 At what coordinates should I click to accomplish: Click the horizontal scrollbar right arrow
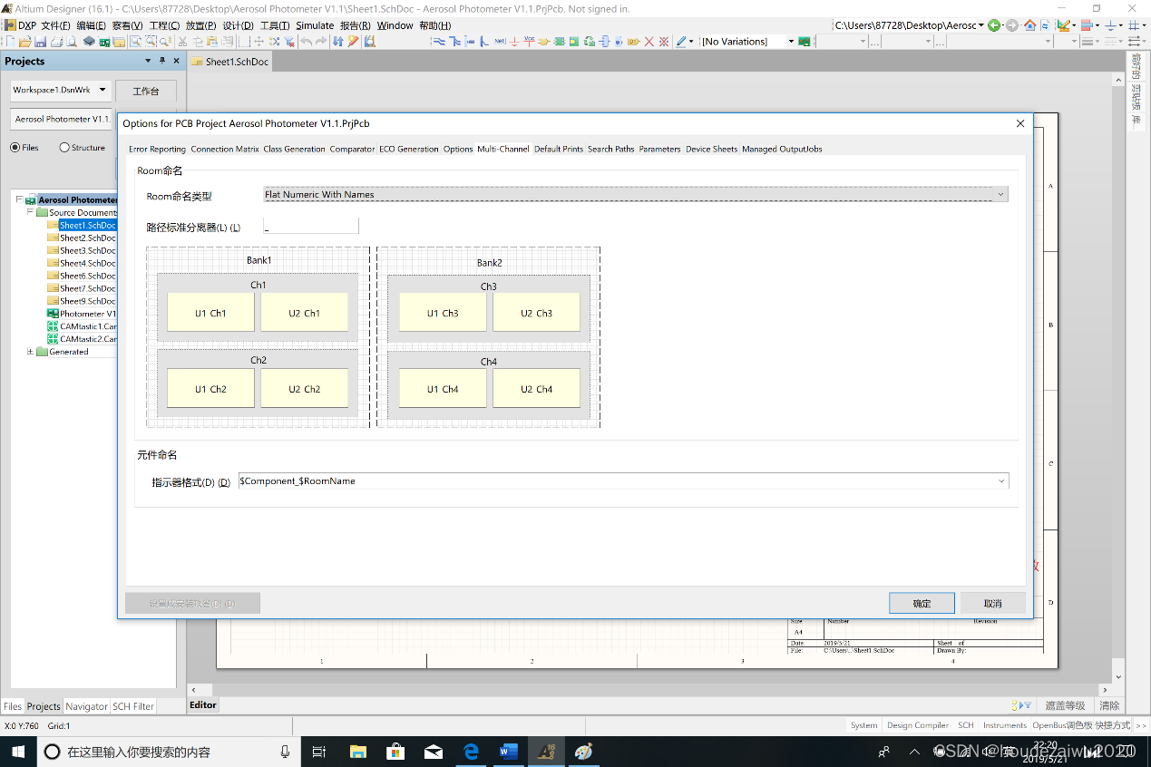tap(1106, 690)
